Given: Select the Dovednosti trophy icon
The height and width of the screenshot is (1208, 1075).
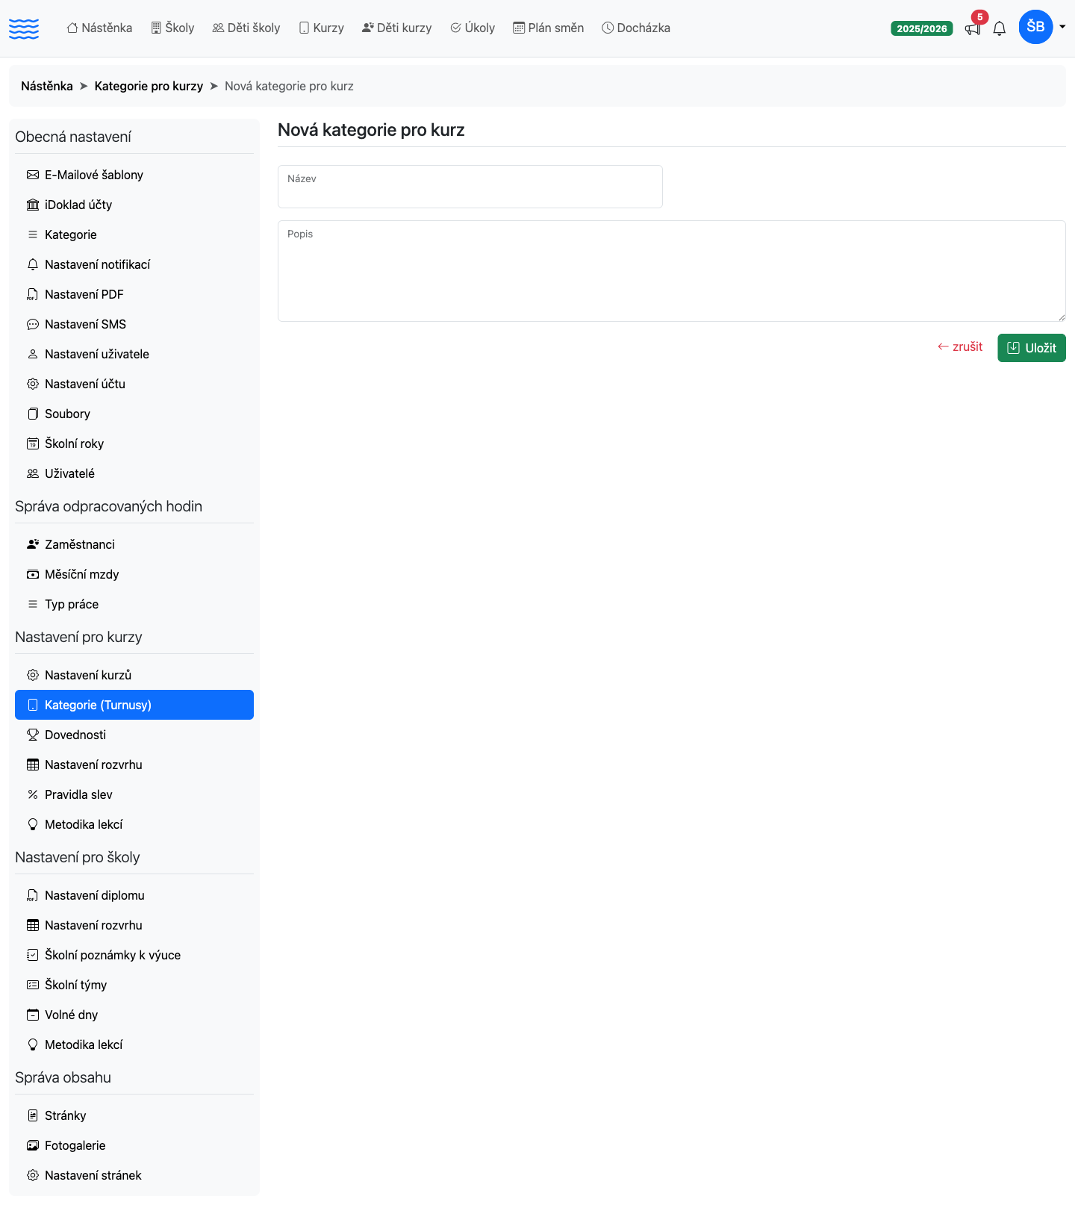Looking at the screenshot, I should [x=33, y=735].
